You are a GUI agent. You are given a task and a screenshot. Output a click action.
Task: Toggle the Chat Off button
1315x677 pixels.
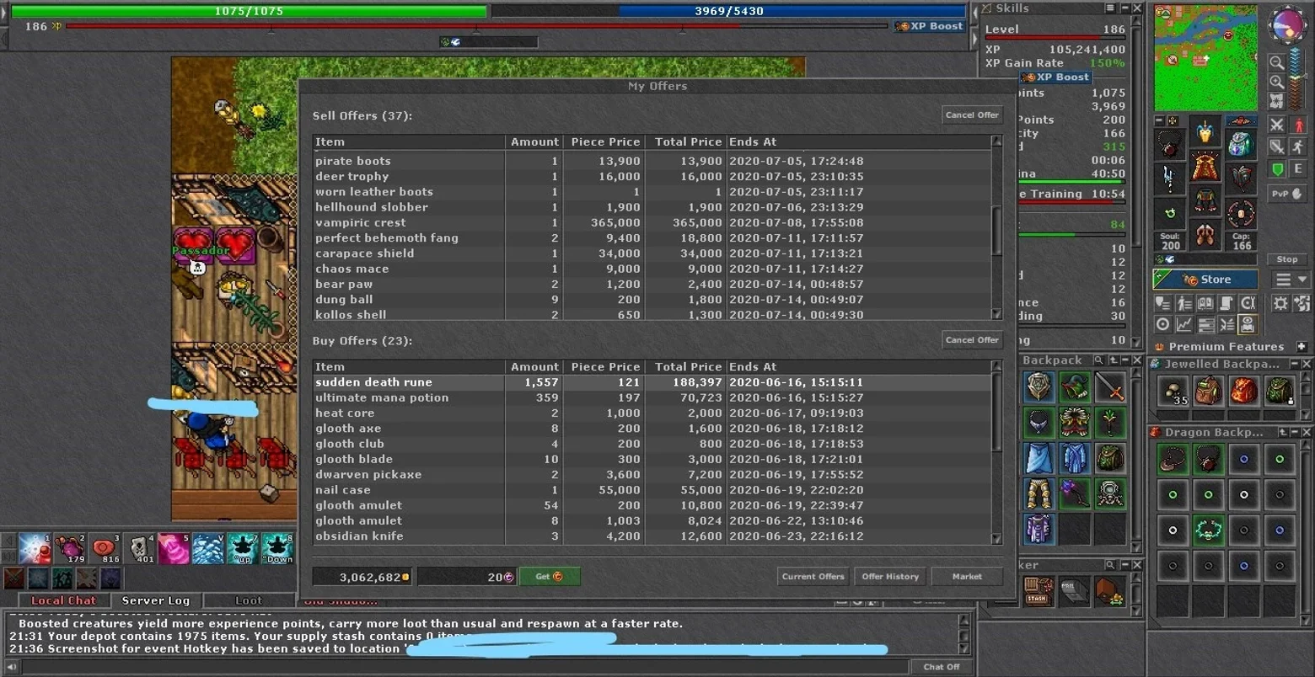coord(941,667)
